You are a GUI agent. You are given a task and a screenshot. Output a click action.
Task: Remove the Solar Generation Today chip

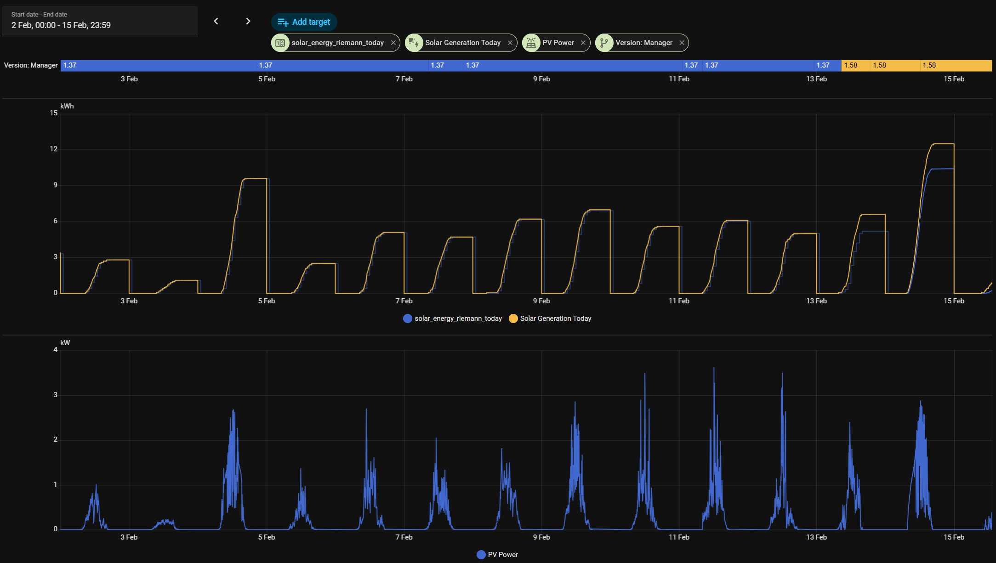tap(510, 43)
